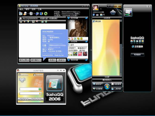Click the padlock icon in password field
The width and height of the screenshot is (155, 116).
tap(40, 93)
